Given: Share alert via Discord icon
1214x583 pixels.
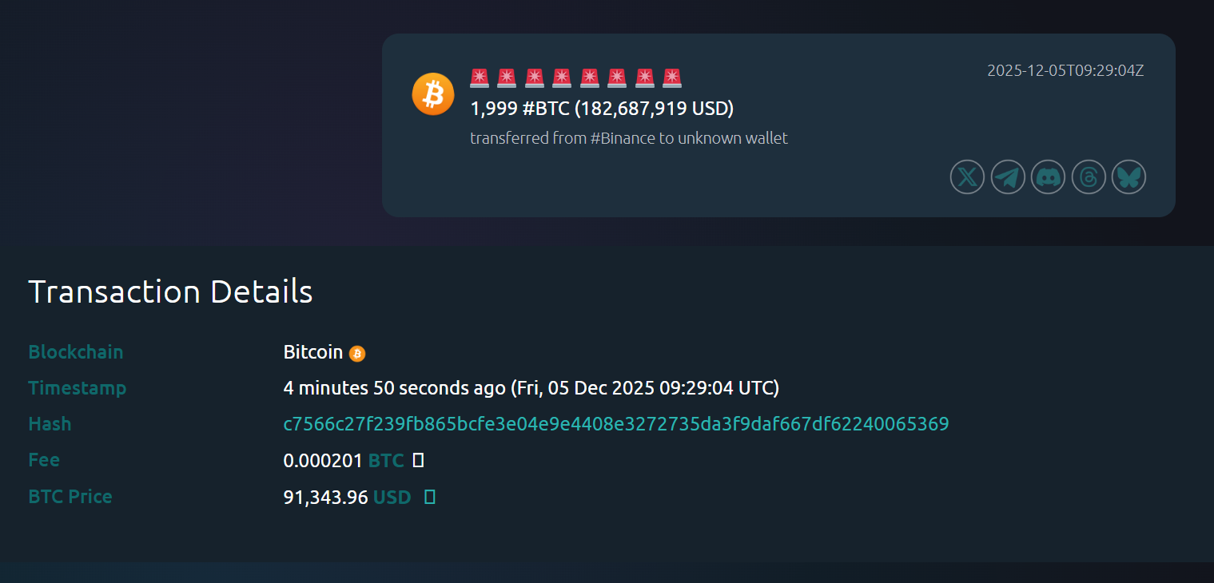Looking at the screenshot, I should [x=1048, y=176].
